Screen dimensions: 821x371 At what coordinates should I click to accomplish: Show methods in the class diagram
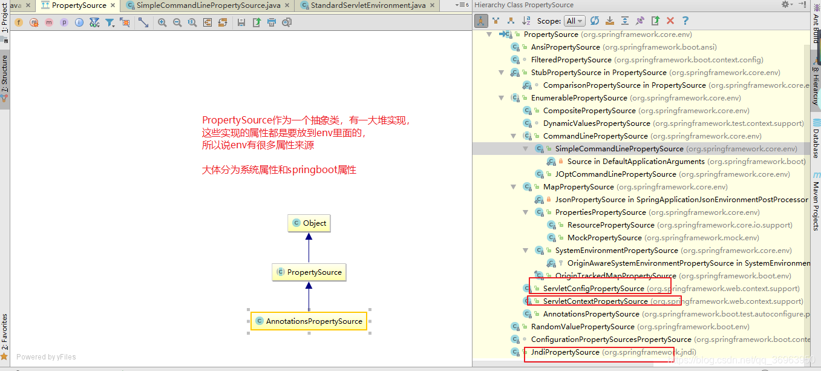tap(49, 21)
